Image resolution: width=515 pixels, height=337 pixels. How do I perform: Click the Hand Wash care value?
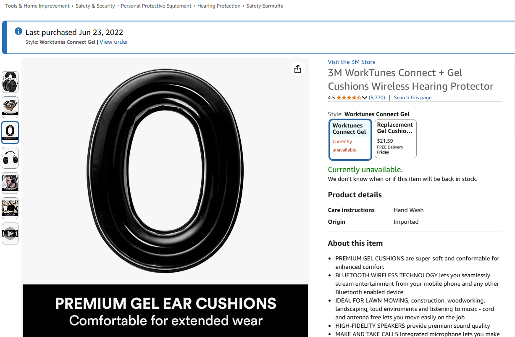point(408,210)
